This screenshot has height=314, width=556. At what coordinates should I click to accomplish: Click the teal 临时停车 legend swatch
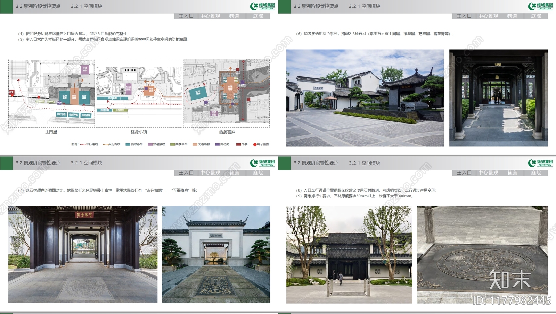pyautogui.click(x=128, y=144)
